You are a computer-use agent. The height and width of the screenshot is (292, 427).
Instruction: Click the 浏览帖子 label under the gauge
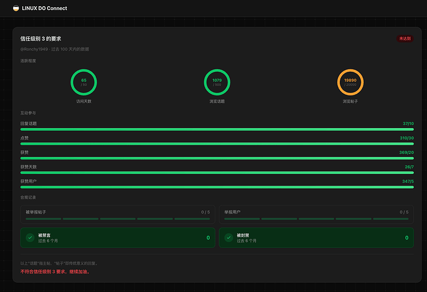pos(350,101)
